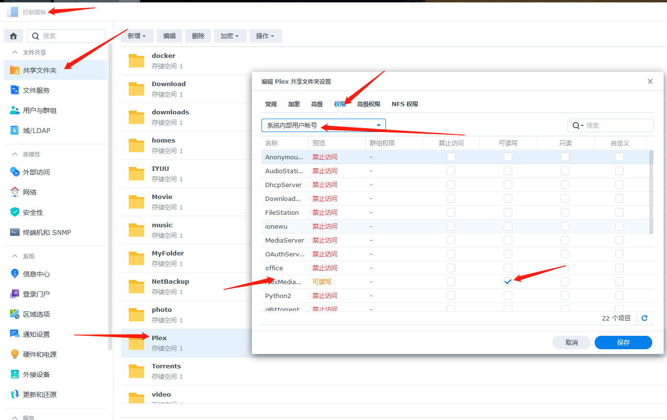Save the Plex folder permission settings
Viewport: 667px width, 420px height.
pos(623,342)
